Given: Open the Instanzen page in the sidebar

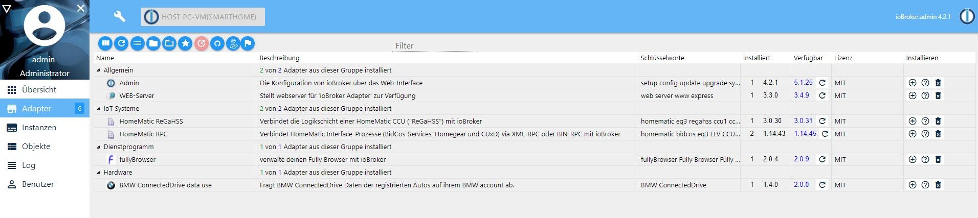Looking at the screenshot, I should (39, 128).
